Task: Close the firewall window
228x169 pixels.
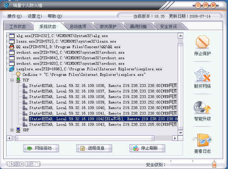Action: pos(213,6)
